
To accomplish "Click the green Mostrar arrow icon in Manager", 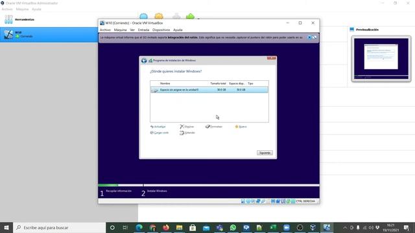I will point(190,16).
